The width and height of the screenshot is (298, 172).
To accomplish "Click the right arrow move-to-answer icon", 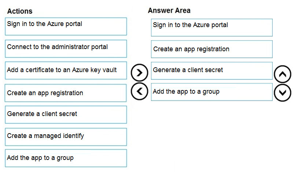I will 139,73.
